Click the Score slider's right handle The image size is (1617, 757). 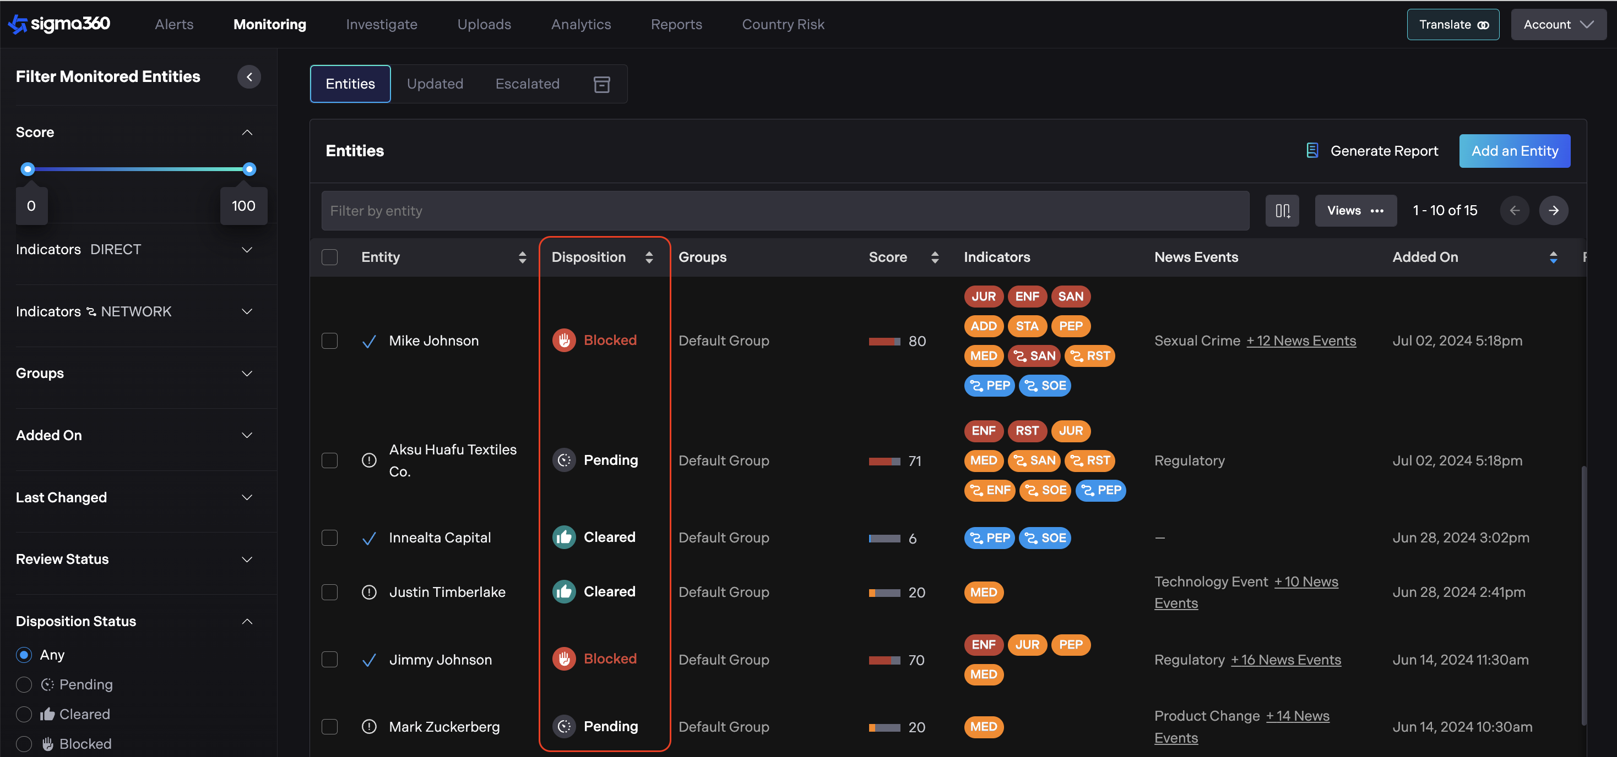(x=249, y=169)
